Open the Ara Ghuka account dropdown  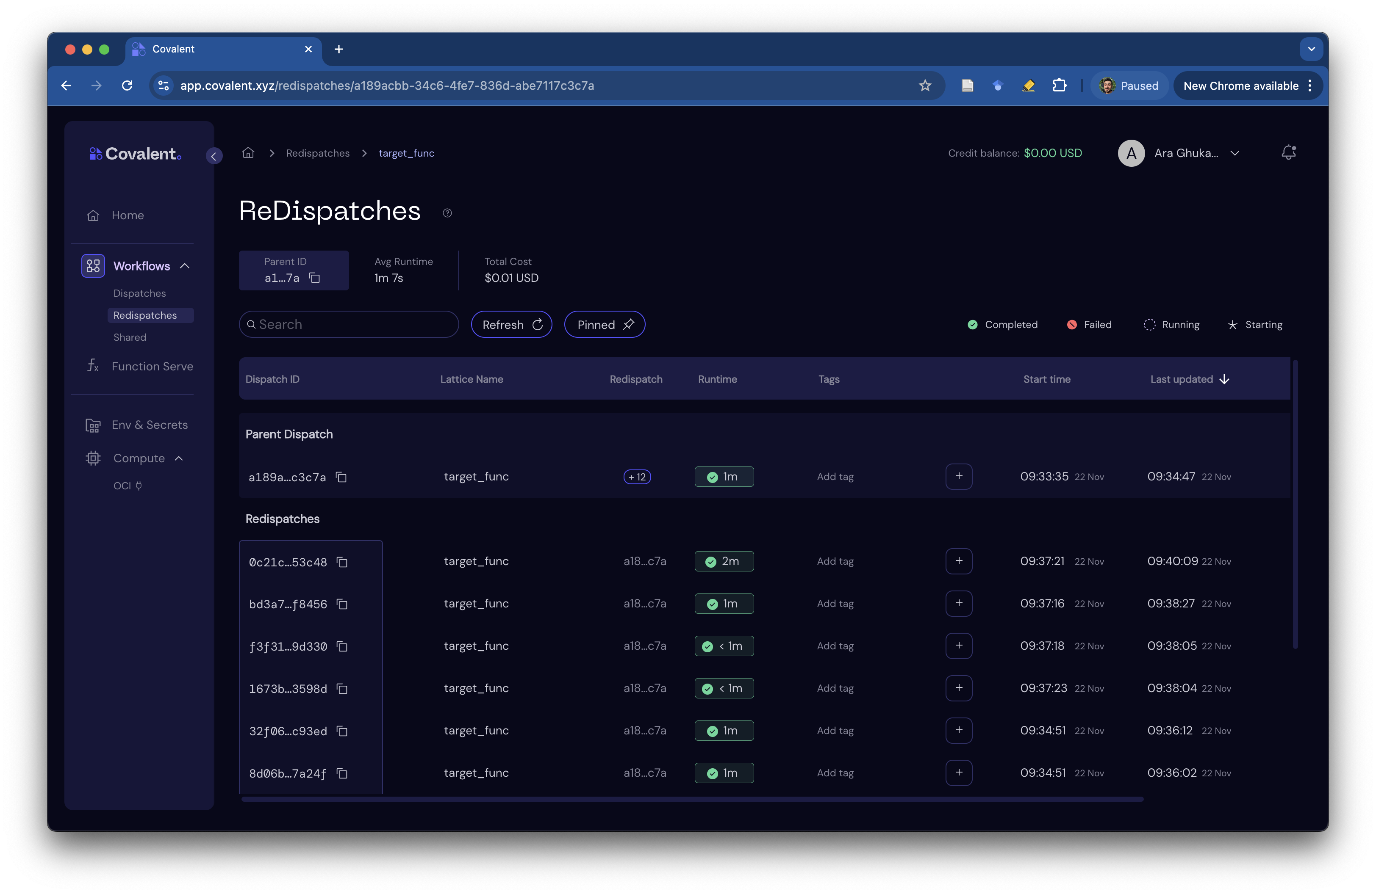(x=1235, y=153)
